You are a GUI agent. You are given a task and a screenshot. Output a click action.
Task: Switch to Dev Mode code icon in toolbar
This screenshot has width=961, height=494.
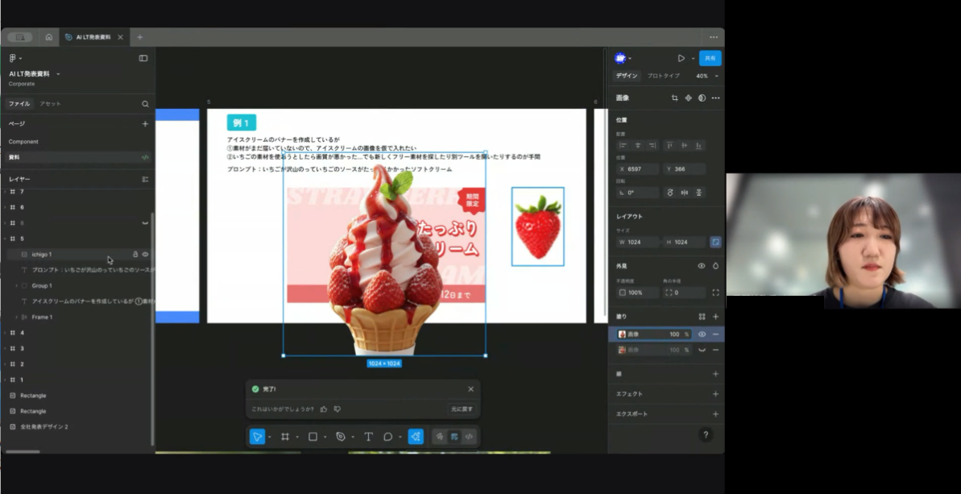[x=469, y=437]
